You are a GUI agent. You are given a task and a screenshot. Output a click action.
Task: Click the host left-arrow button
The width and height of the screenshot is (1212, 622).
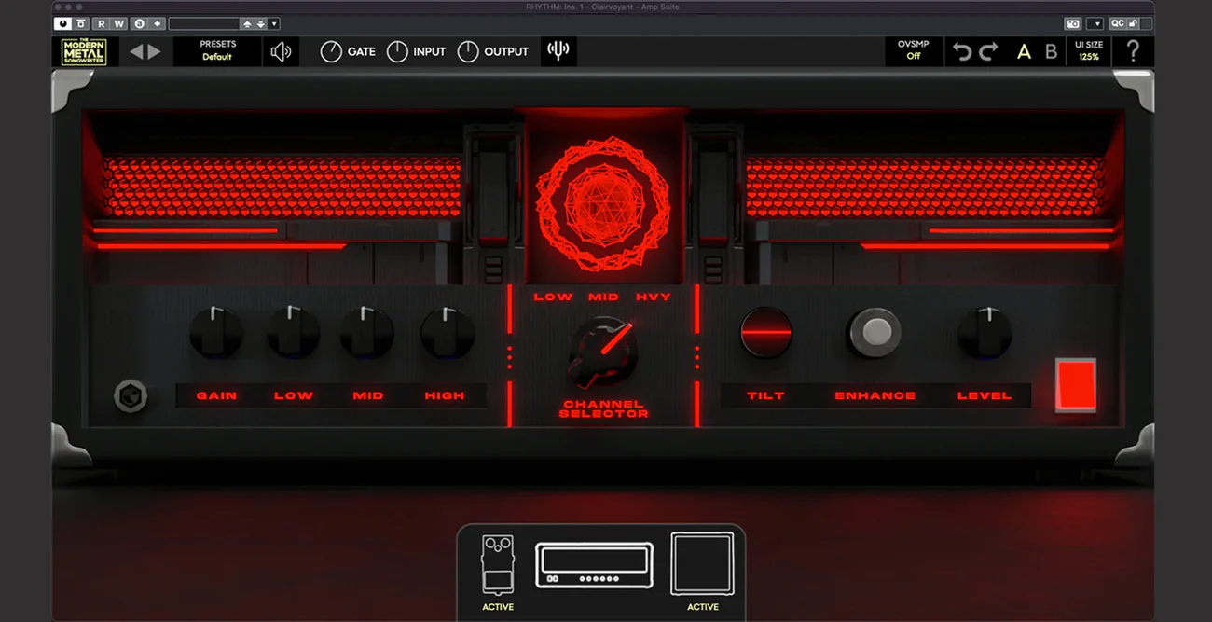pos(157,23)
